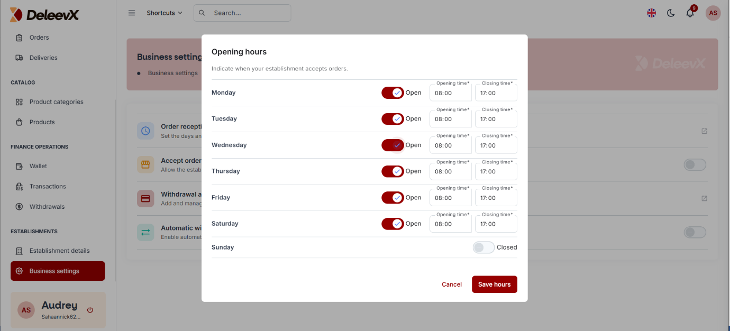This screenshot has width=730, height=331.
Task: Edit Monday opening time field
Action: 451,93
